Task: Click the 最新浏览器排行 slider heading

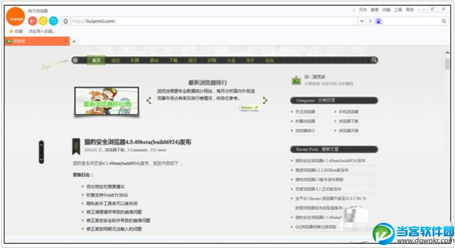Action: coord(207,83)
